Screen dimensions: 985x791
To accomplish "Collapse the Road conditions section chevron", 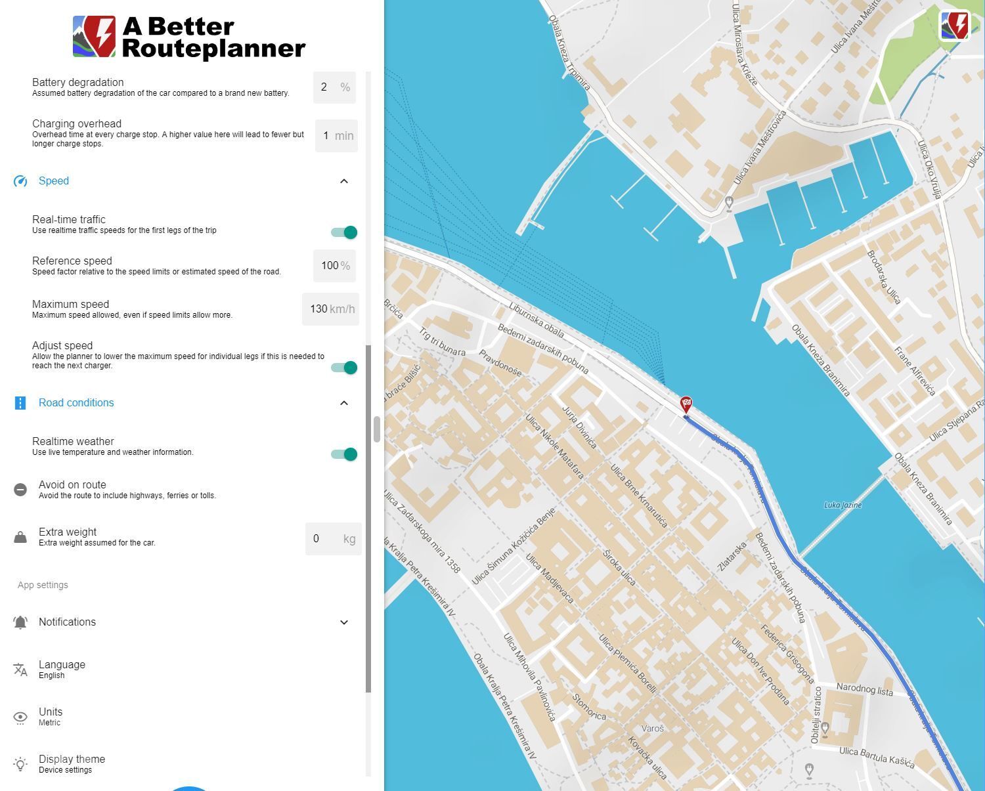I will (x=344, y=402).
